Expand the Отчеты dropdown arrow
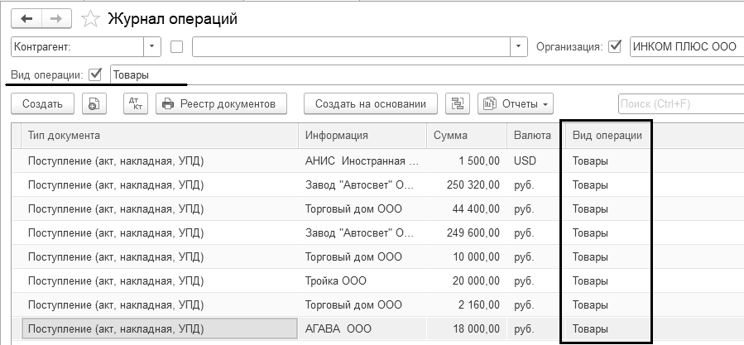Image resolution: width=744 pixels, height=345 pixels. (545, 103)
